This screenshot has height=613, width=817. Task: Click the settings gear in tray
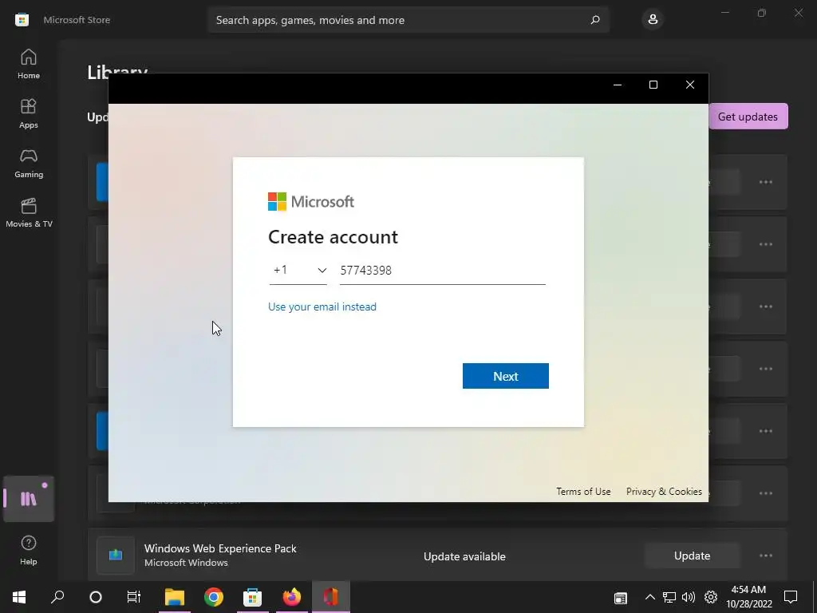click(711, 597)
